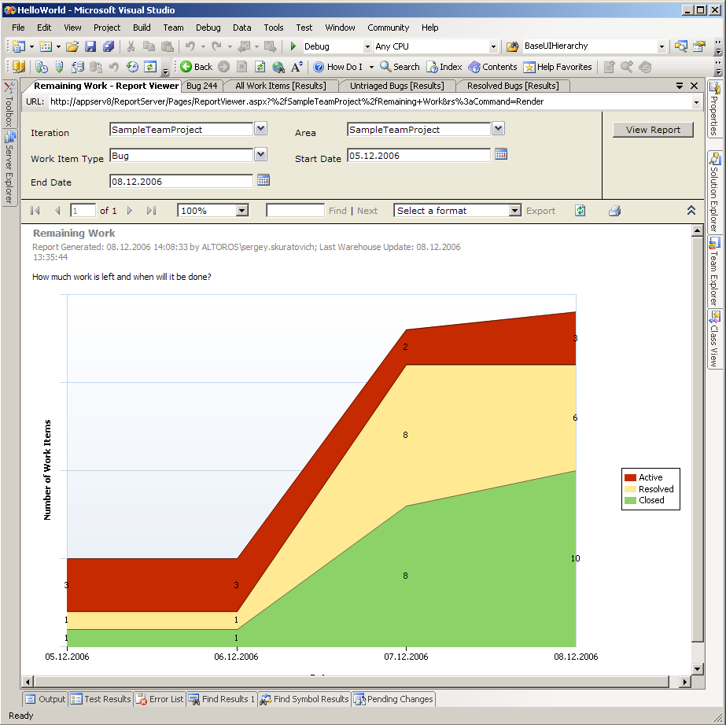Open help Contents
The image size is (726, 725).
coord(492,67)
